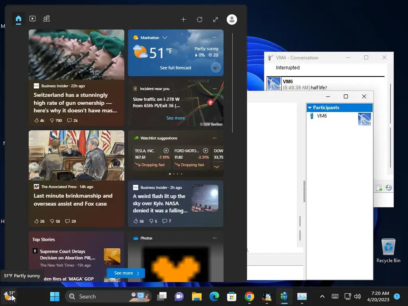
Task: Open more options on the weather widget
Action: point(214,37)
